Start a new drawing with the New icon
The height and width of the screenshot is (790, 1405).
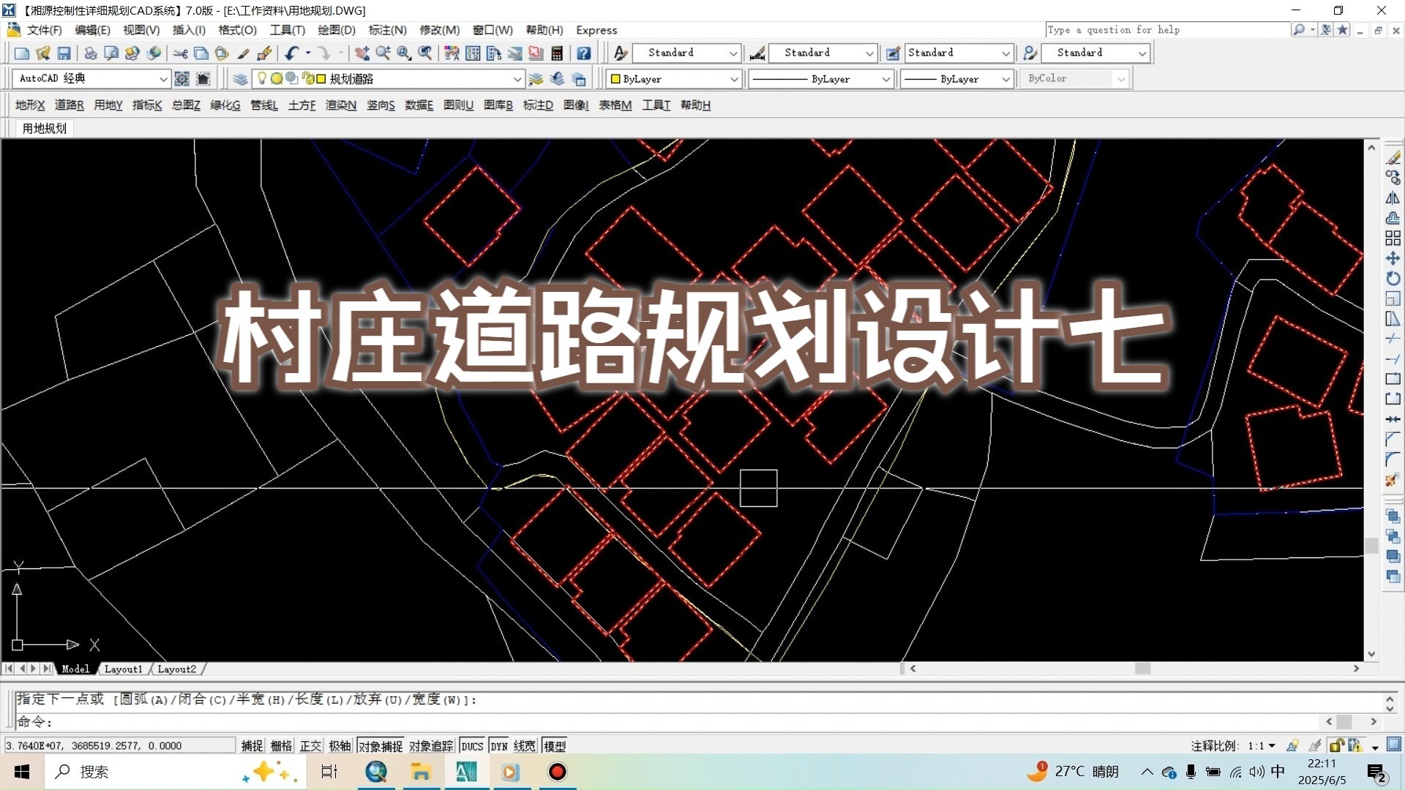point(21,53)
